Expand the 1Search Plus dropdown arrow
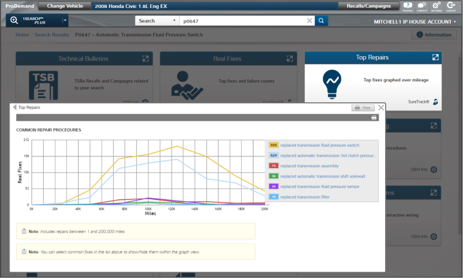This screenshot has height=278, width=463. click(65, 20)
